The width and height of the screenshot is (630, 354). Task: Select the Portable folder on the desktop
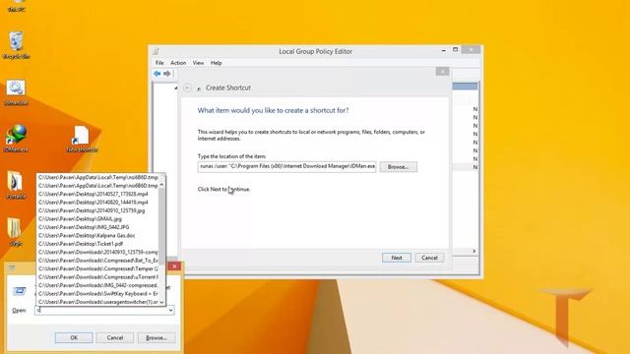[16, 185]
